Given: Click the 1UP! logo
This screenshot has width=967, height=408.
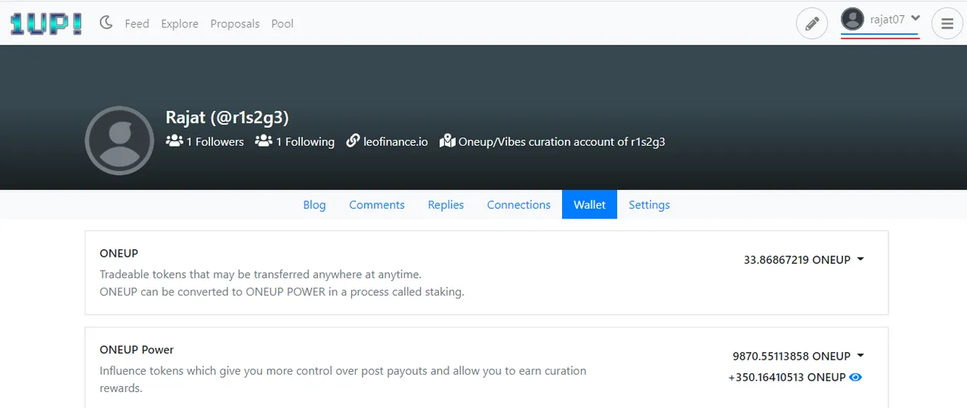Looking at the screenshot, I should (47, 23).
